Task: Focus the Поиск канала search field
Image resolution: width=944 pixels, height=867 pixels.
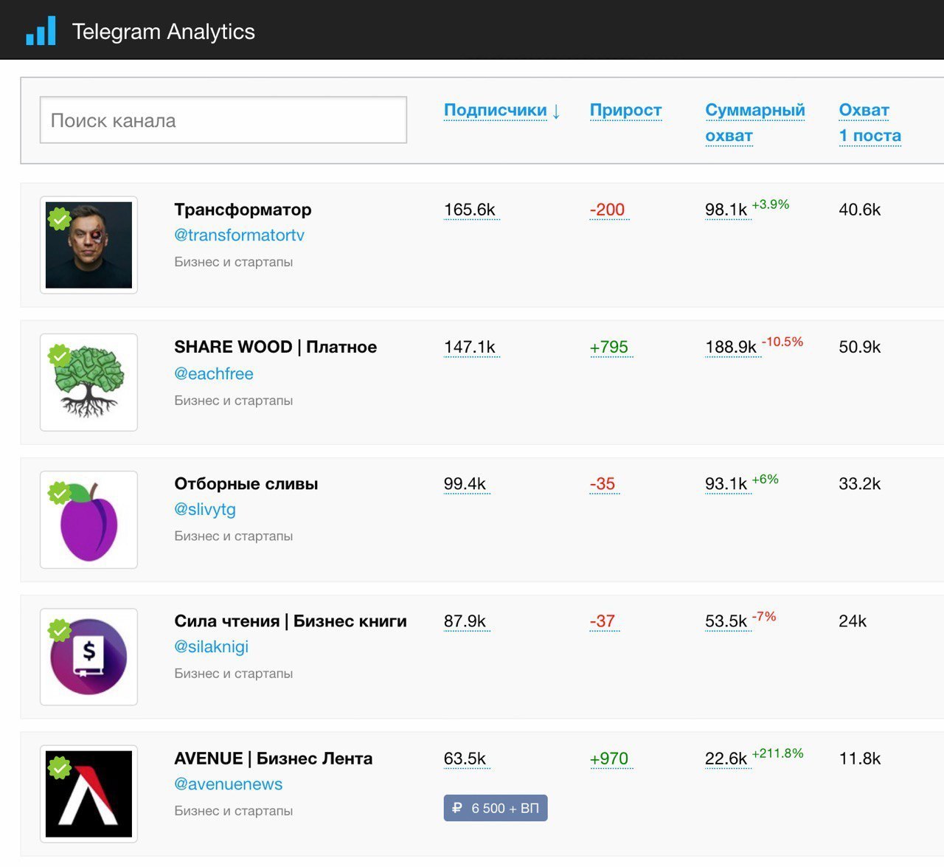Action: (223, 120)
